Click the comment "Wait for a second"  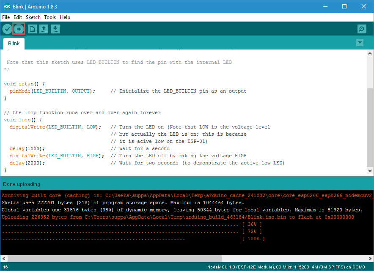coord(140,148)
